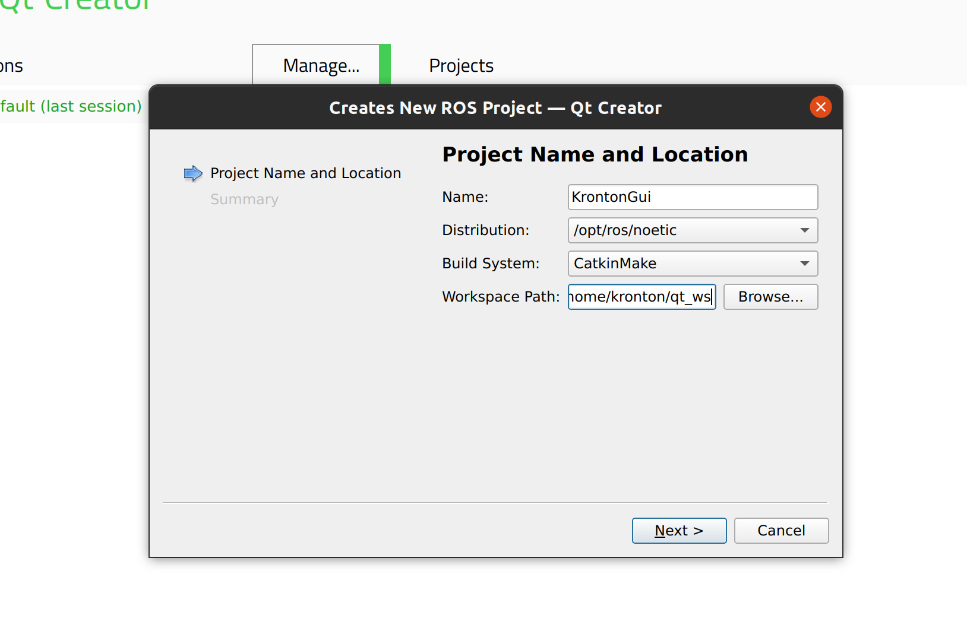Click the Manage... button in Qt Creator
The image size is (967, 634).
click(x=321, y=65)
